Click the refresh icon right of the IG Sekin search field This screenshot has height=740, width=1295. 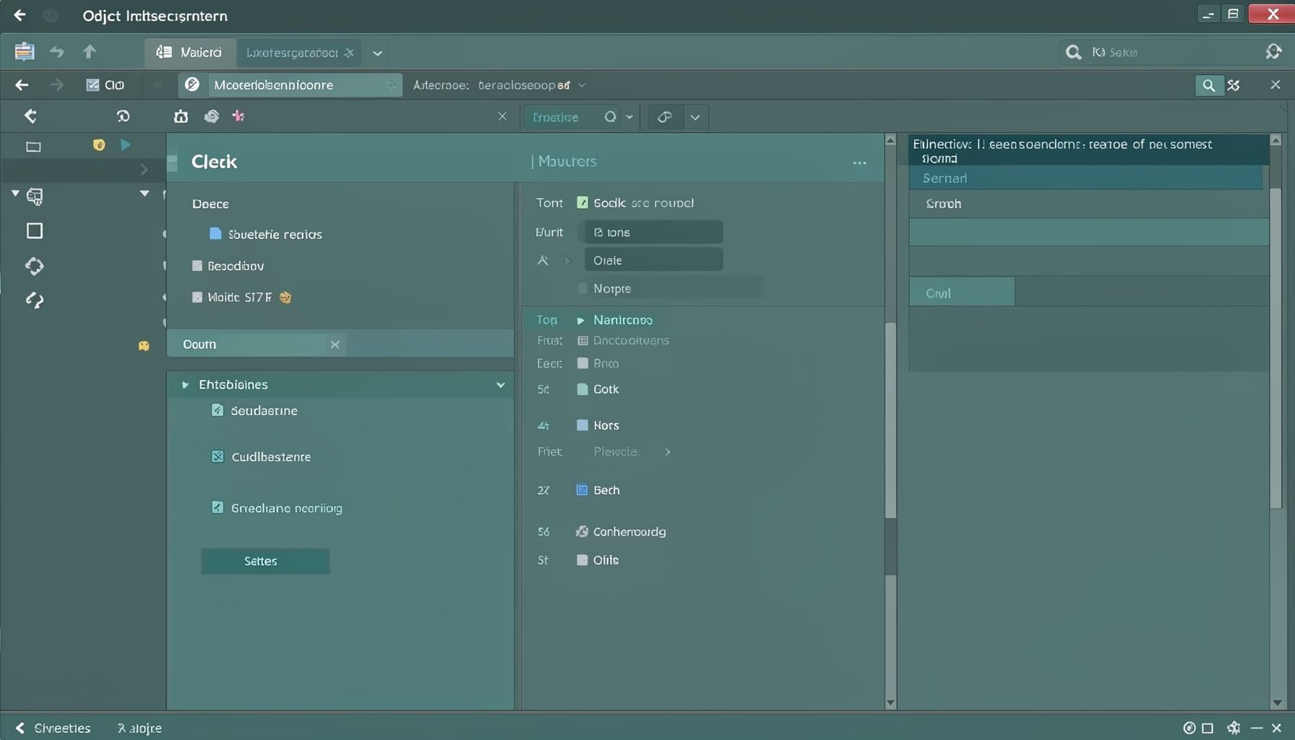1273,52
